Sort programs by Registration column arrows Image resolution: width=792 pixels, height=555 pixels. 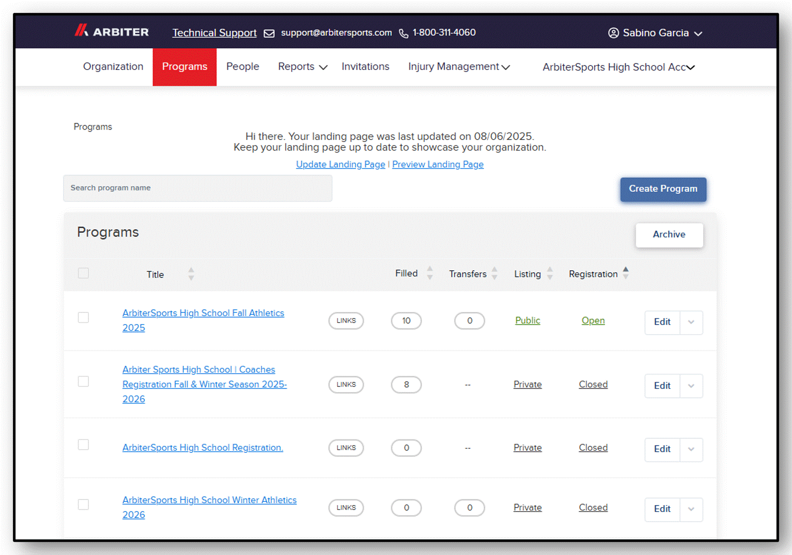625,273
